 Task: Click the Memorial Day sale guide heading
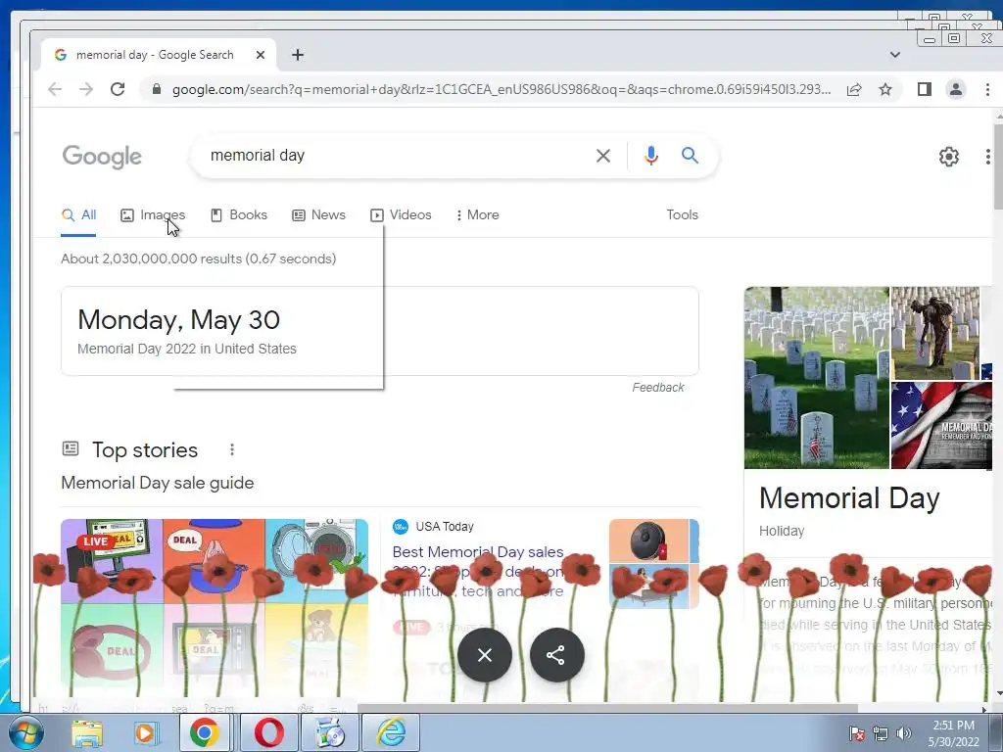point(158,483)
